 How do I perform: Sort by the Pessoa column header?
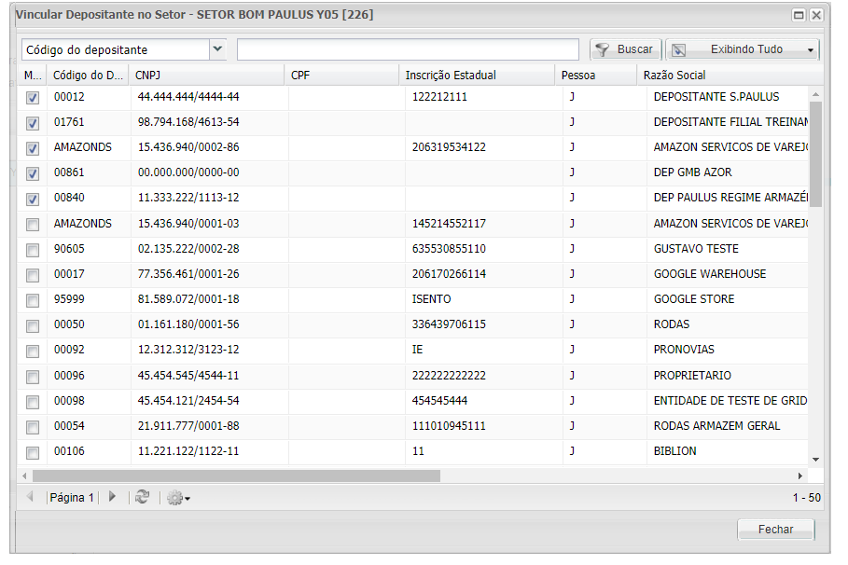(596, 76)
